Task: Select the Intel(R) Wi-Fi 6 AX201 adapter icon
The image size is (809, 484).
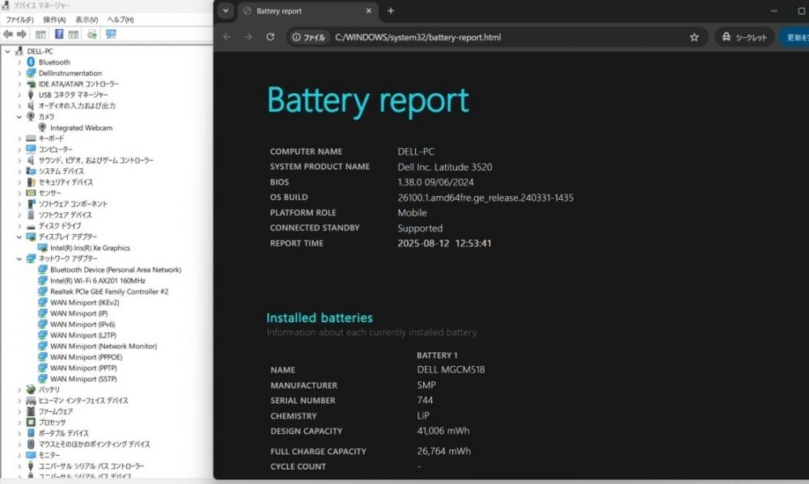Action: (42, 280)
